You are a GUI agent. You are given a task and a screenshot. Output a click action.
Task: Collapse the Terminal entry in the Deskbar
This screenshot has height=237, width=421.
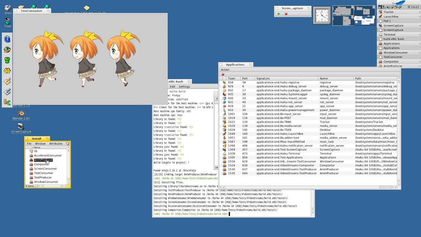[x=419, y=35]
